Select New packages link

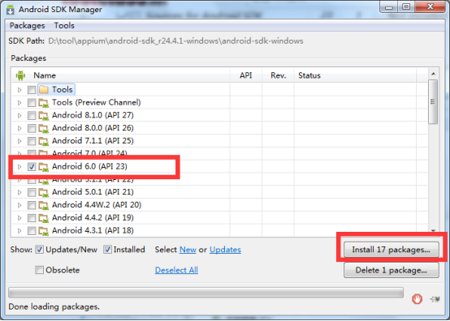[x=188, y=250]
